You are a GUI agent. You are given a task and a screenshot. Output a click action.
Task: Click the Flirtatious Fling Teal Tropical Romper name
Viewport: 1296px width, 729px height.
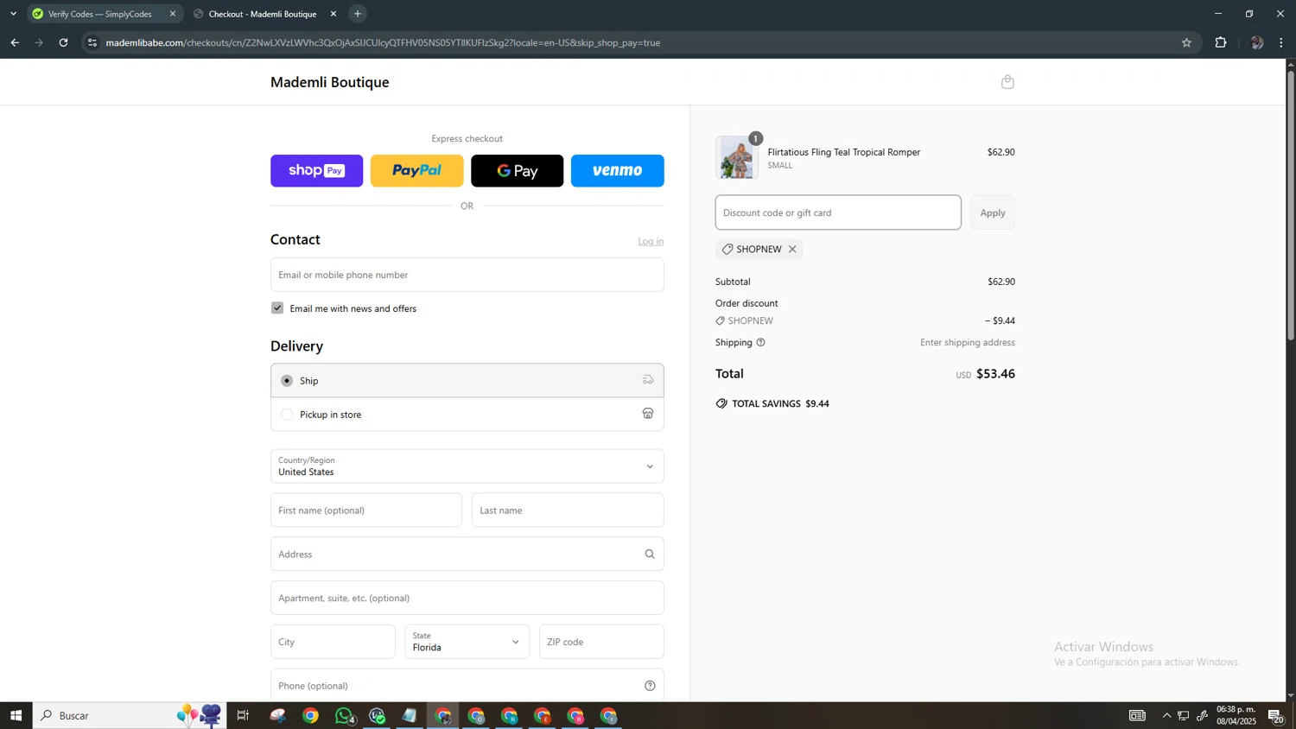[x=844, y=152]
